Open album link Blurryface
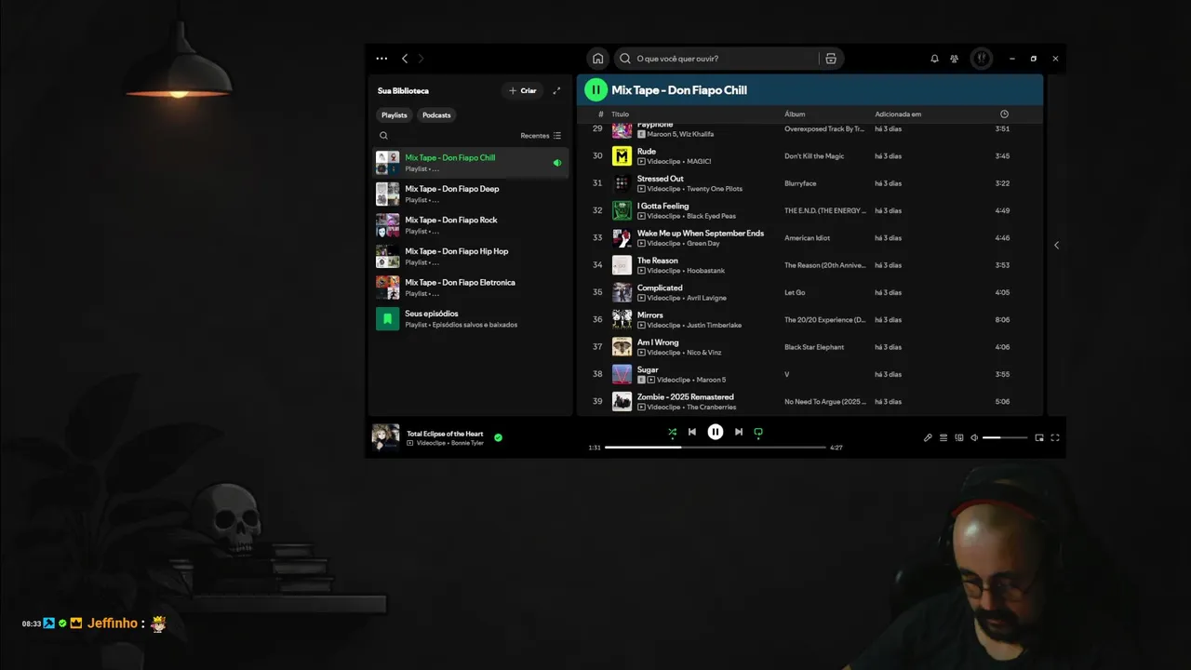 [x=800, y=183]
